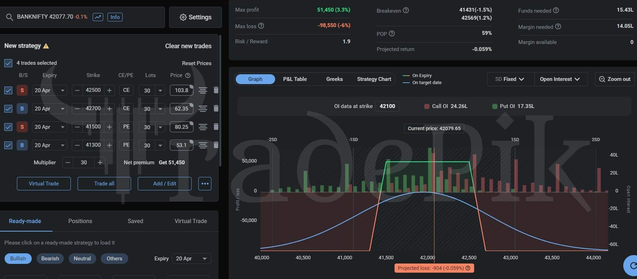Toggle CE on the 42500 row
Image resolution: width=637 pixels, height=279 pixels.
[x=126, y=90]
